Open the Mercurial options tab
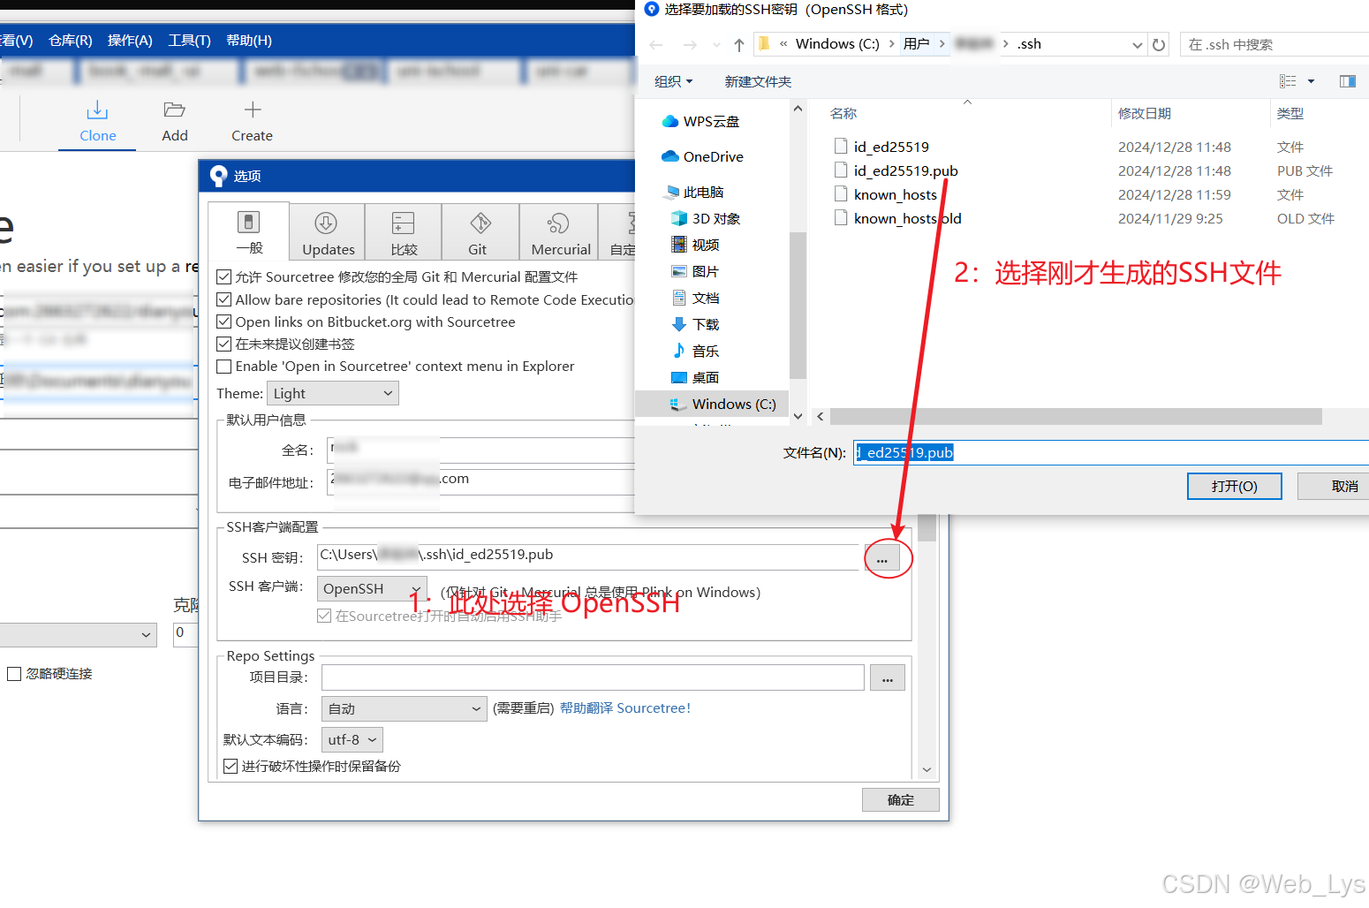Image resolution: width=1369 pixels, height=908 pixels. (x=560, y=233)
